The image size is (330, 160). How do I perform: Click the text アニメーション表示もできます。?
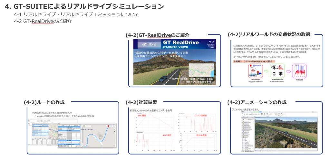click(x=245, y=110)
